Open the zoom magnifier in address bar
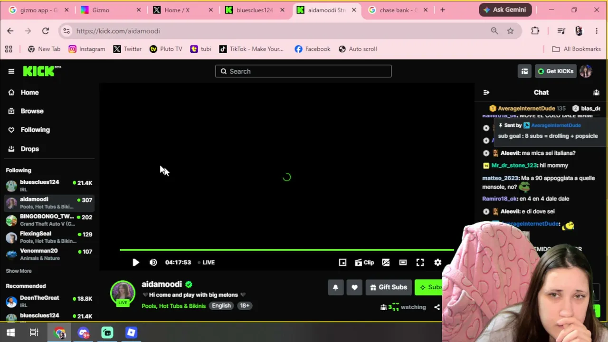This screenshot has width=608, height=342. coord(494,31)
